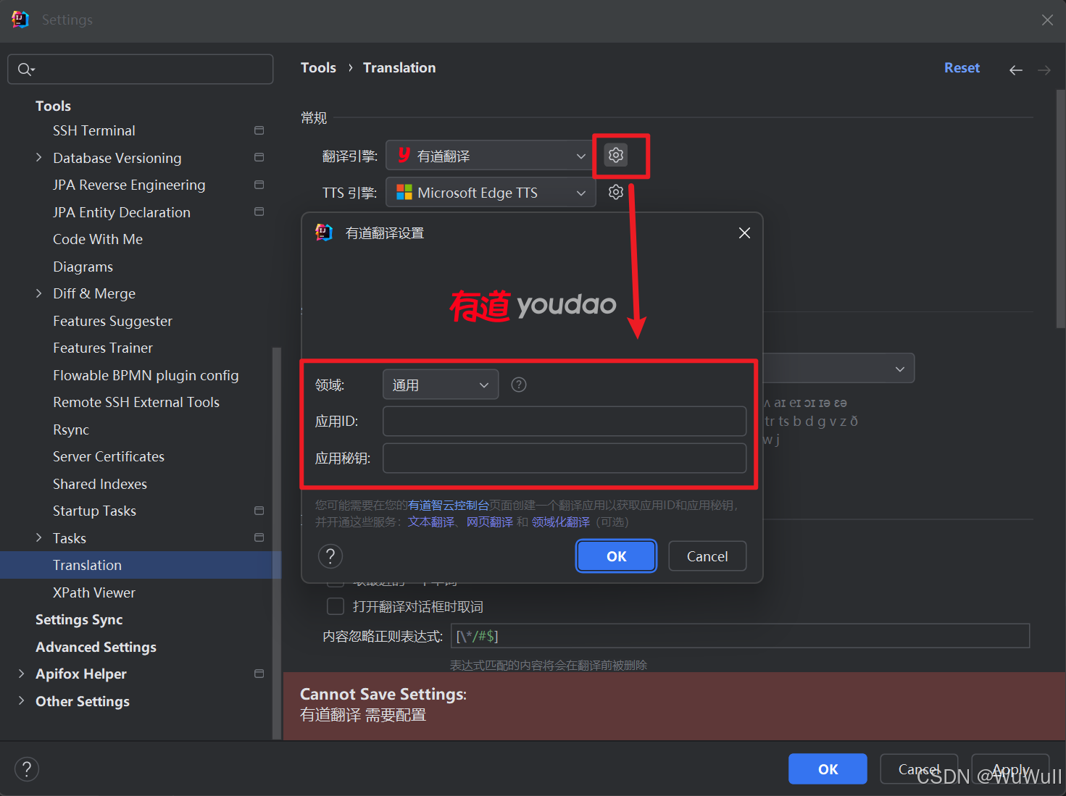Navigate forward with the right arrow
Screen dimensions: 1066x796
[x=1044, y=70]
